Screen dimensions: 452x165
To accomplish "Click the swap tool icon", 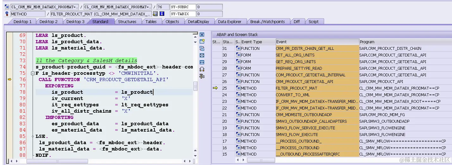I will [x=202, y=49].
